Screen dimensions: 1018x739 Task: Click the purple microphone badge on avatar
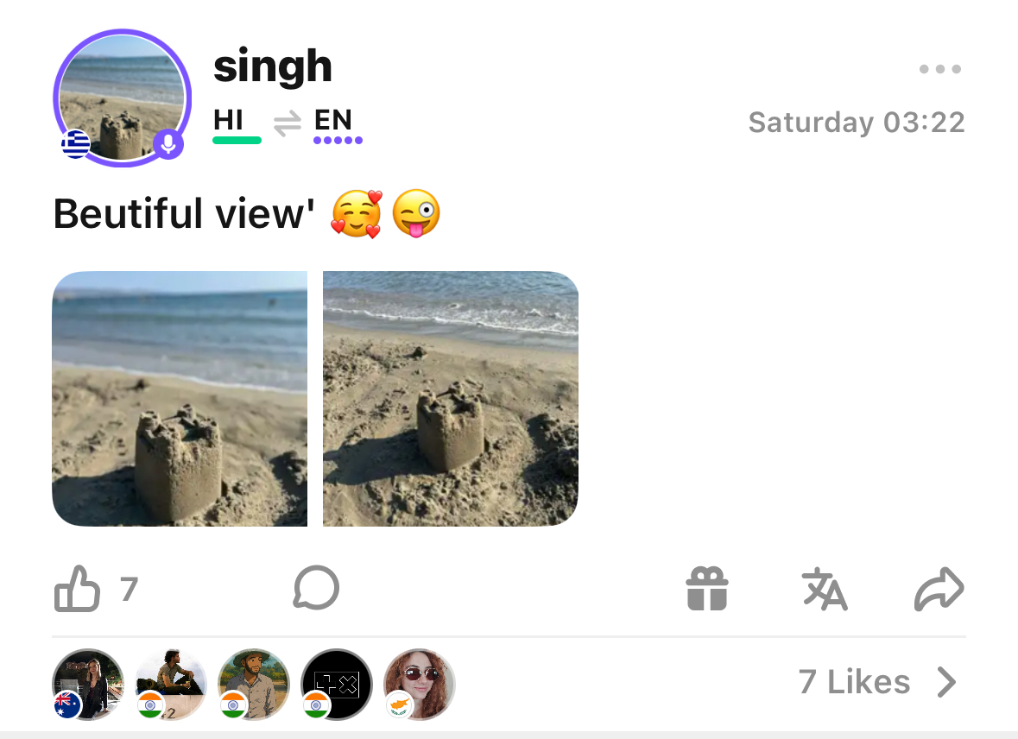click(x=168, y=144)
